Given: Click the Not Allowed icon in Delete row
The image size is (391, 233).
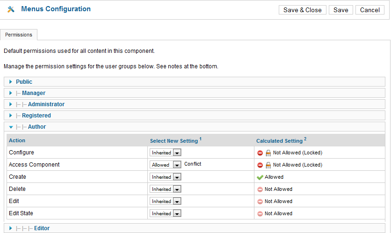Looking at the screenshot, I should (260, 189).
